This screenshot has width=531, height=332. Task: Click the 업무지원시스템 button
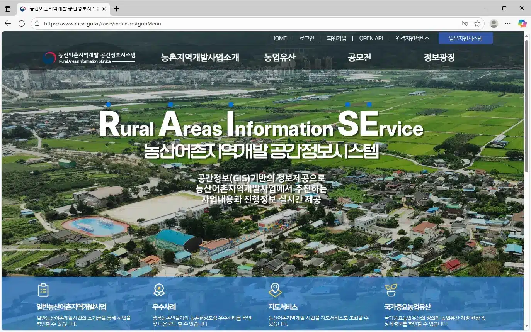coord(465,38)
